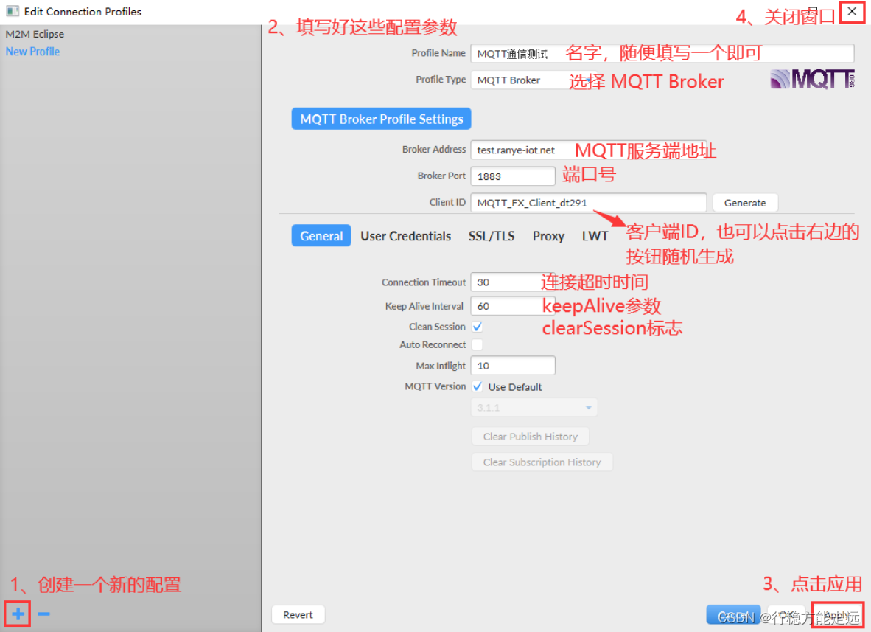Select the M2M Eclipse entry
The image size is (871, 632).
click(32, 33)
